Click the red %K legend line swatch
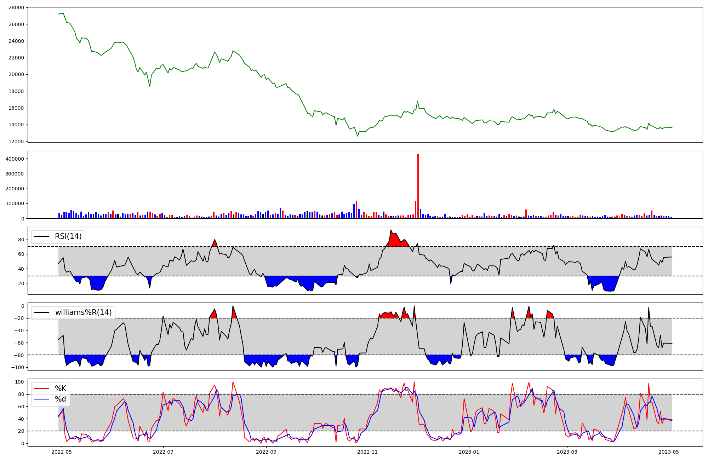Image resolution: width=708 pixels, height=460 pixels. pyautogui.click(x=41, y=389)
